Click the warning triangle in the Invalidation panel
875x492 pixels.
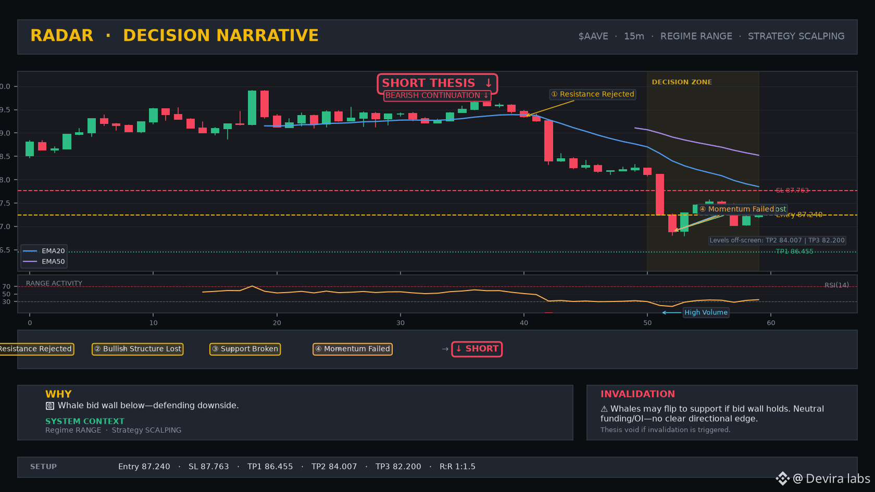pyautogui.click(x=604, y=409)
